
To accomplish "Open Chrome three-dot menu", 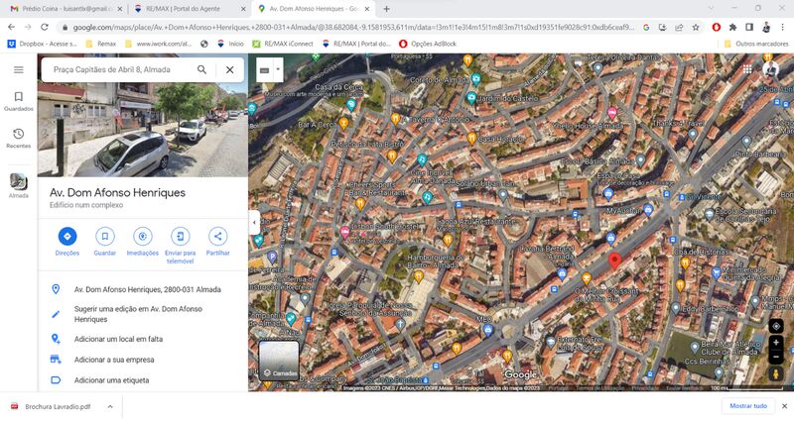I will 782,28.
